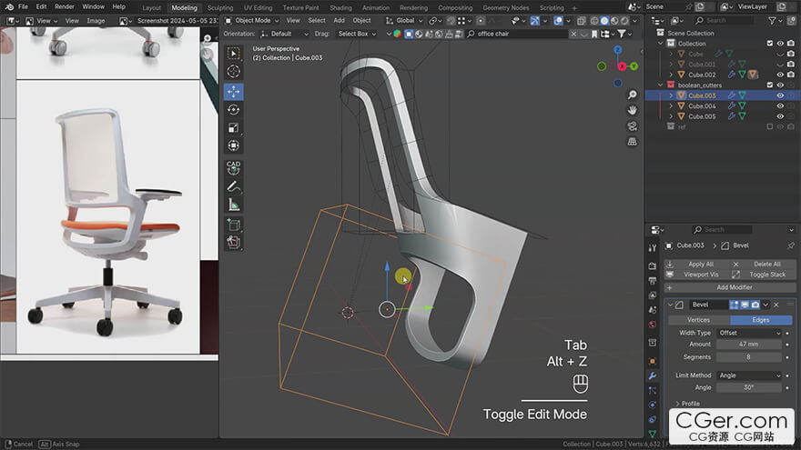801x450 pixels.
Task: Select the Cursor tool
Action: pyautogui.click(x=233, y=71)
